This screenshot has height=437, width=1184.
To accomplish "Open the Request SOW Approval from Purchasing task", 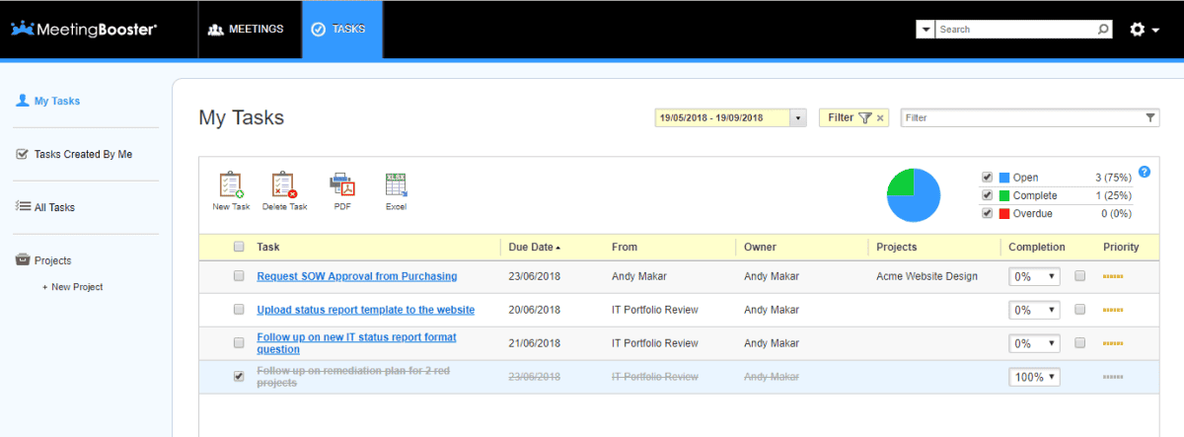I will (357, 276).
